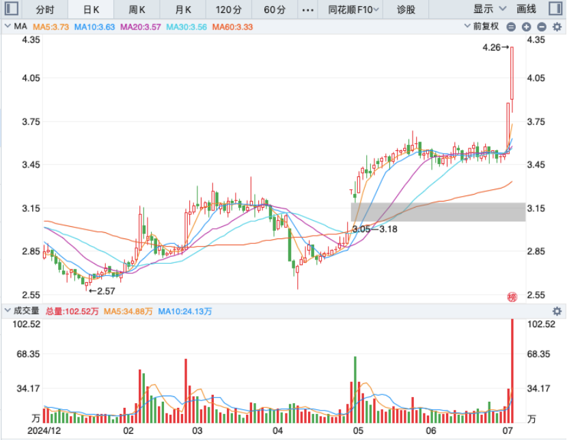Click the MA panel minus-lines icon
Viewport: 567px width, 440px height.
click(511, 27)
